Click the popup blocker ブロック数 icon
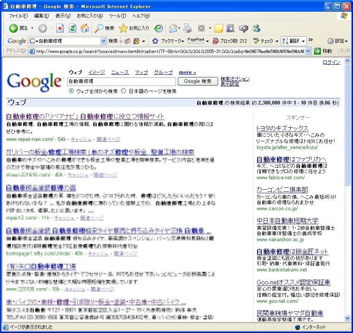 click(215, 41)
